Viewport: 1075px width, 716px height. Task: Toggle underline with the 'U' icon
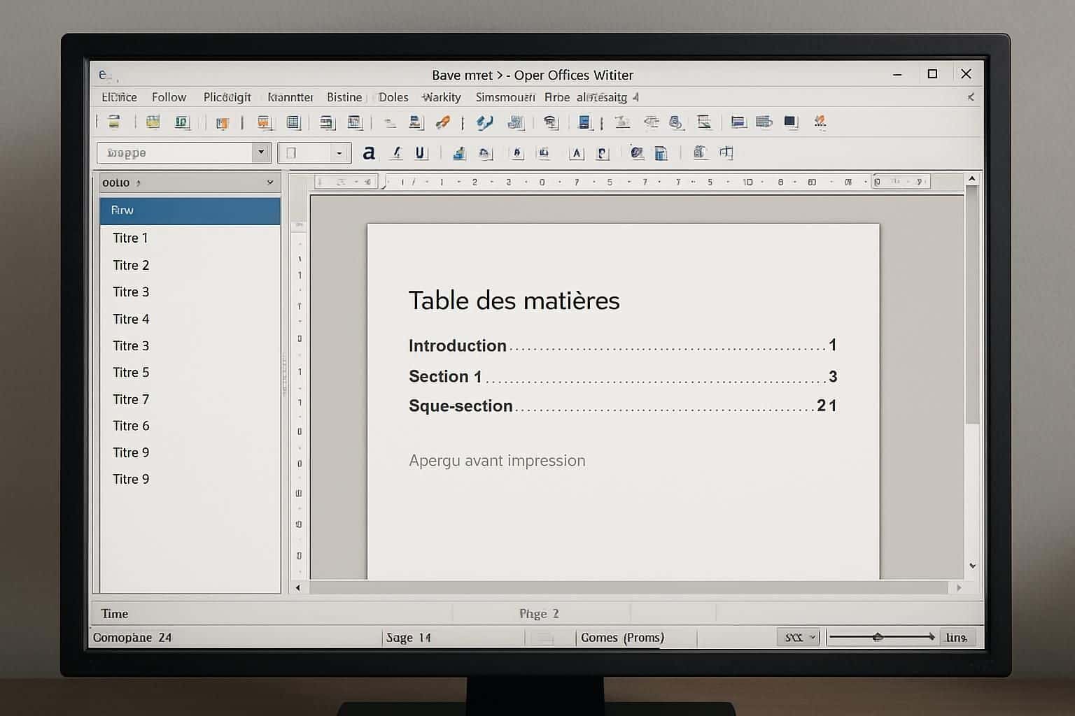click(x=420, y=152)
